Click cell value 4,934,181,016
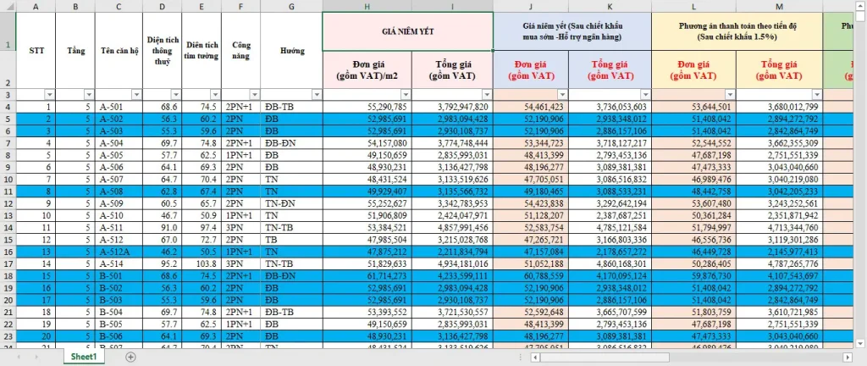This screenshot has width=867, height=366. tap(452, 265)
